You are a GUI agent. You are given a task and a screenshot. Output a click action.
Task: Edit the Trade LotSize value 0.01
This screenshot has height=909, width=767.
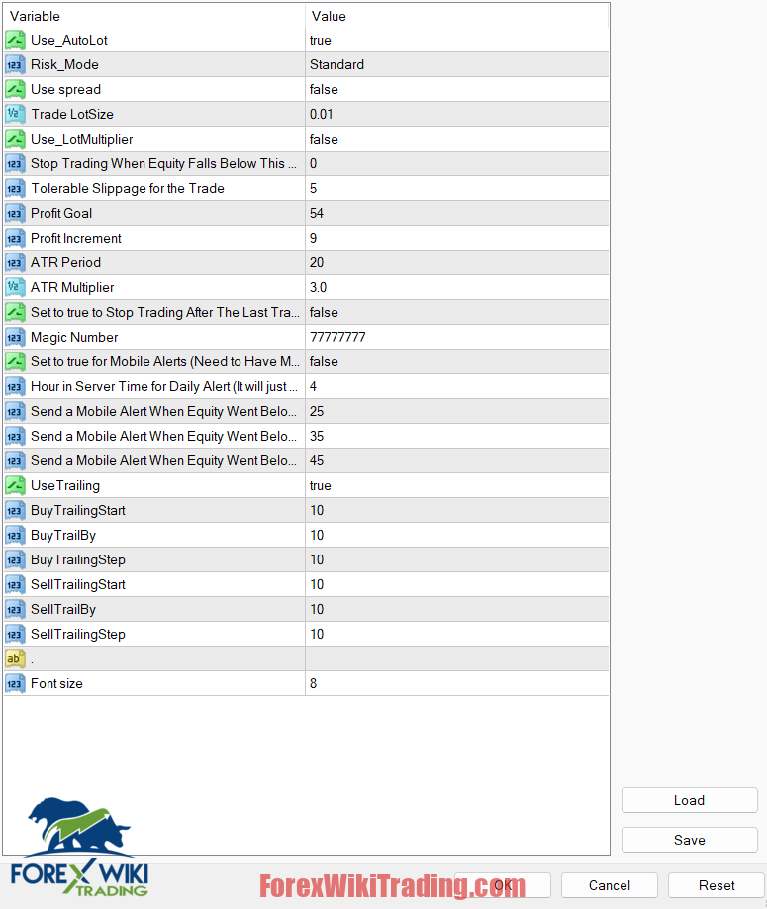click(x=457, y=114)
